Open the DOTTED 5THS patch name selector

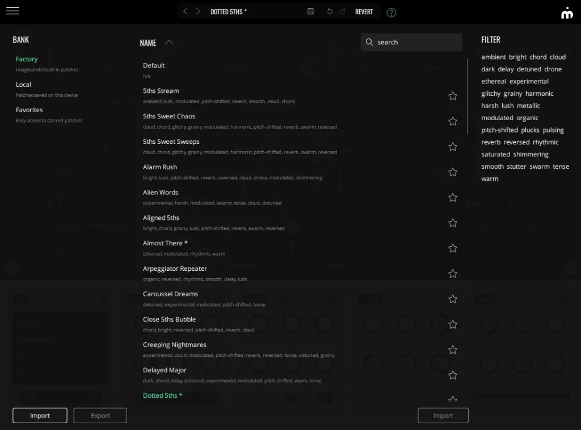pyautogui.click(x=229, y=11)
